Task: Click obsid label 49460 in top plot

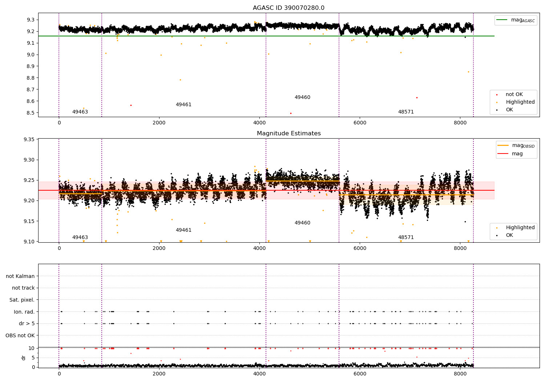Action: point(302,98)
